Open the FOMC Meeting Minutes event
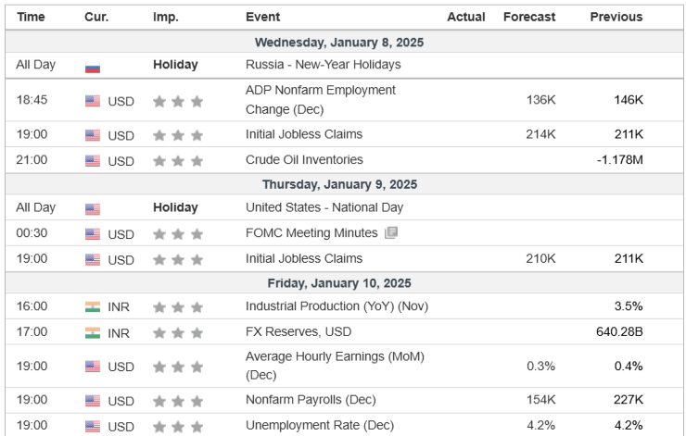Viewport: 686px width, 436px height. pyautogui.click(x=311, y=233)
